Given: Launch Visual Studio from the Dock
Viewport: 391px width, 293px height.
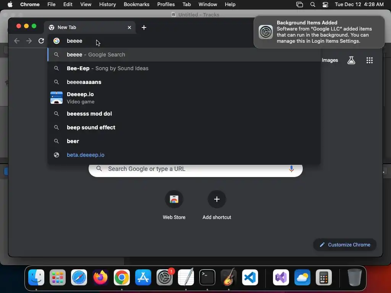Looking at the screenshot, I should point(281,277).
